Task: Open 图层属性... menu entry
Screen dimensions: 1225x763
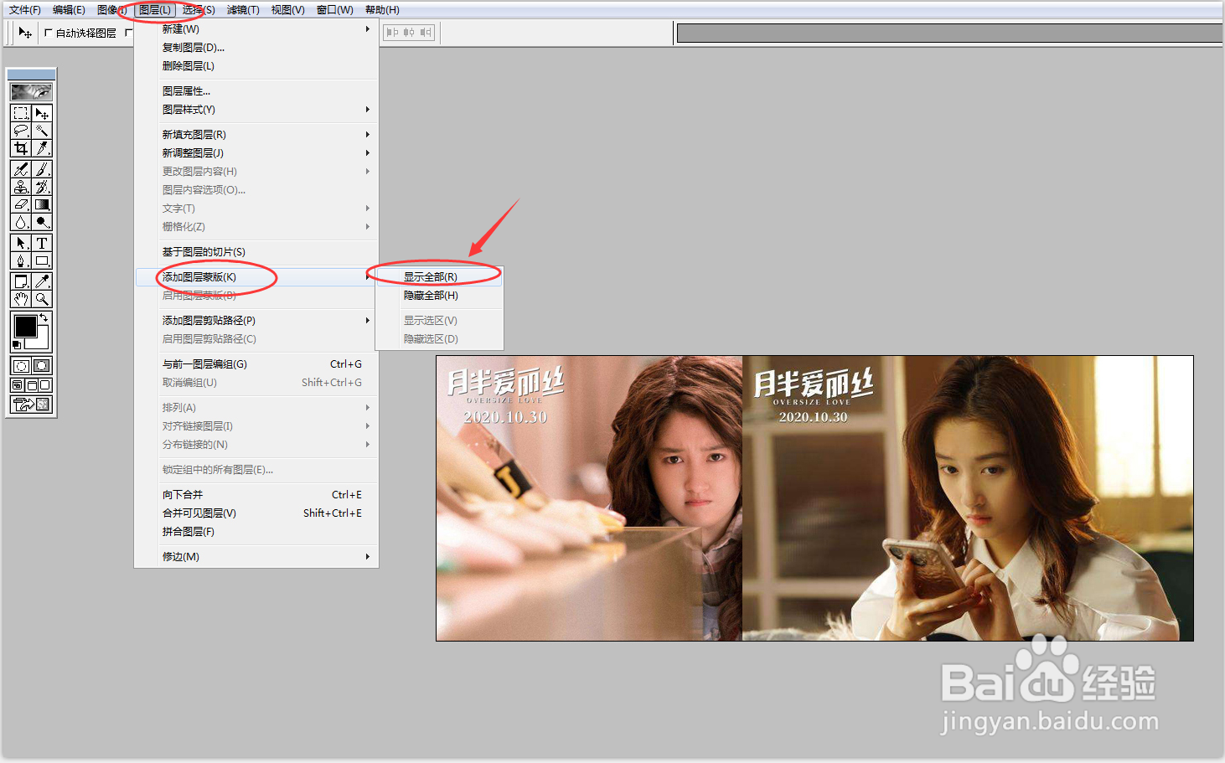Action: 256,91
